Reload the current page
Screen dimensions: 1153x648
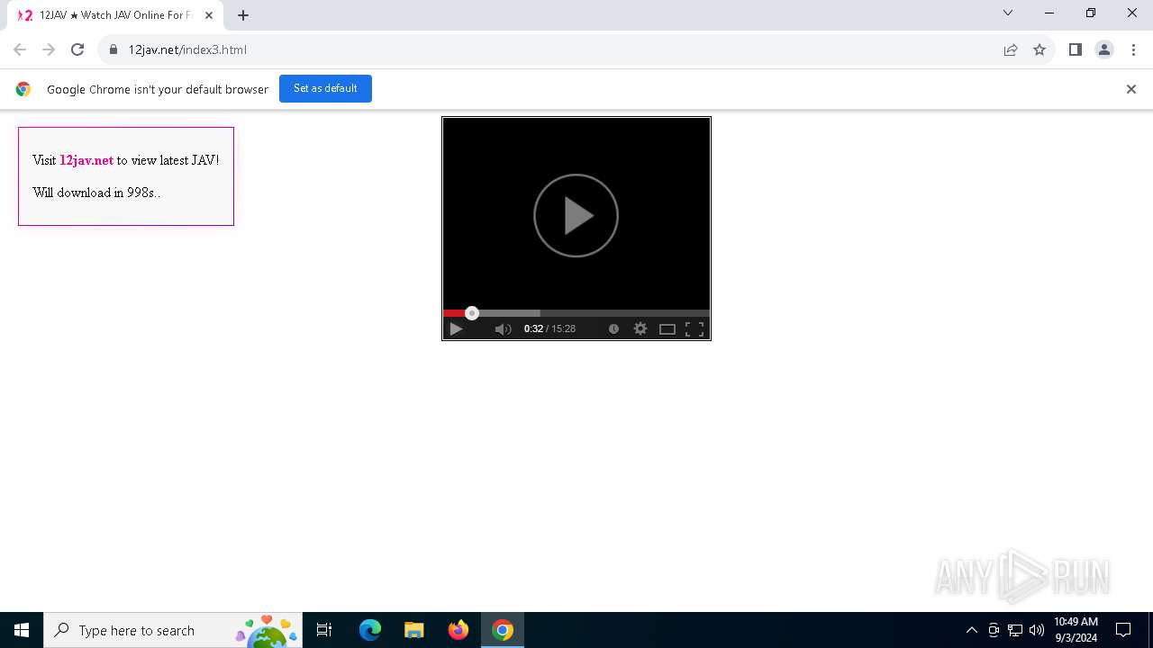(77, 49)
